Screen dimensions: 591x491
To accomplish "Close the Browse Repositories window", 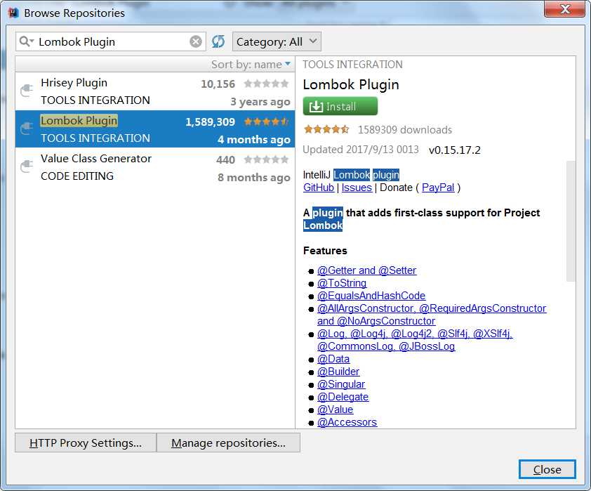I will click(564, 9).
